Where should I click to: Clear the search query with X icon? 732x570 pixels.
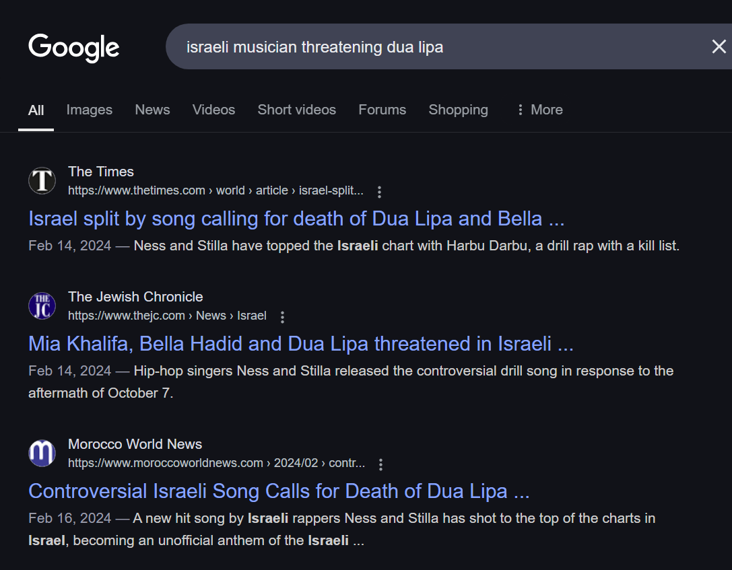point(719,46)
